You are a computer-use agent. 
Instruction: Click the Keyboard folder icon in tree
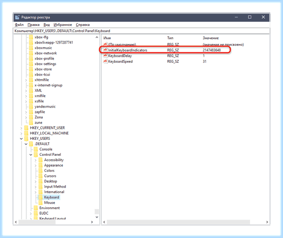(x=41, y=197)
